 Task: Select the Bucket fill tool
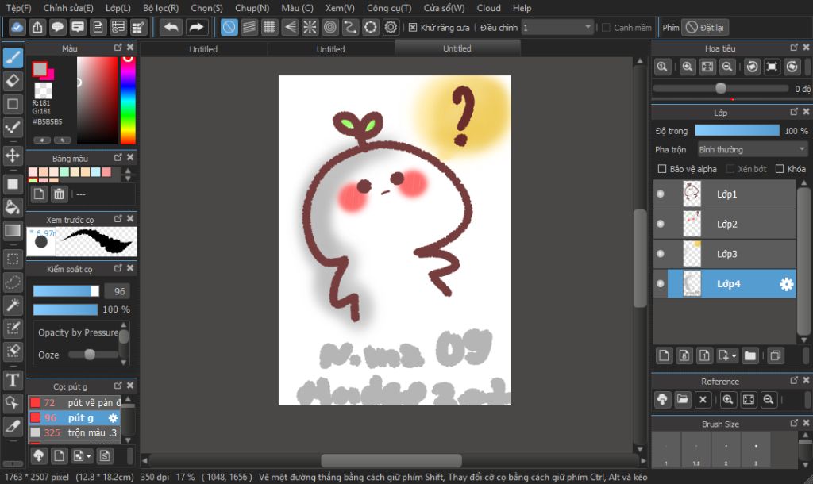coord(13,208)
